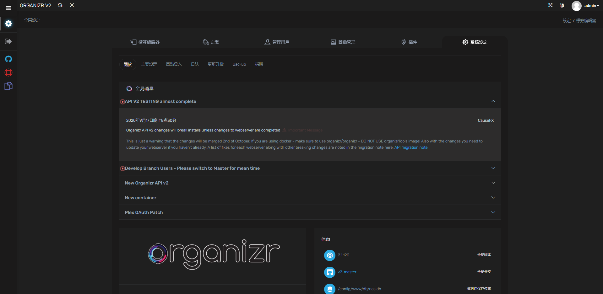Open the hamburger sidebar menu
This screenshot has width=603, height=294.
coord(8,8)
